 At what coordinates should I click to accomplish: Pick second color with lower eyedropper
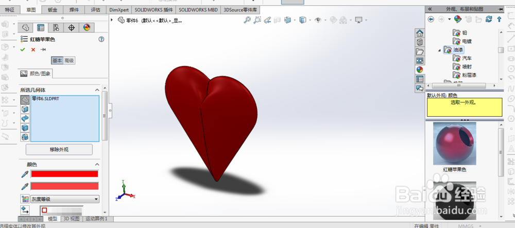point(25,186)
